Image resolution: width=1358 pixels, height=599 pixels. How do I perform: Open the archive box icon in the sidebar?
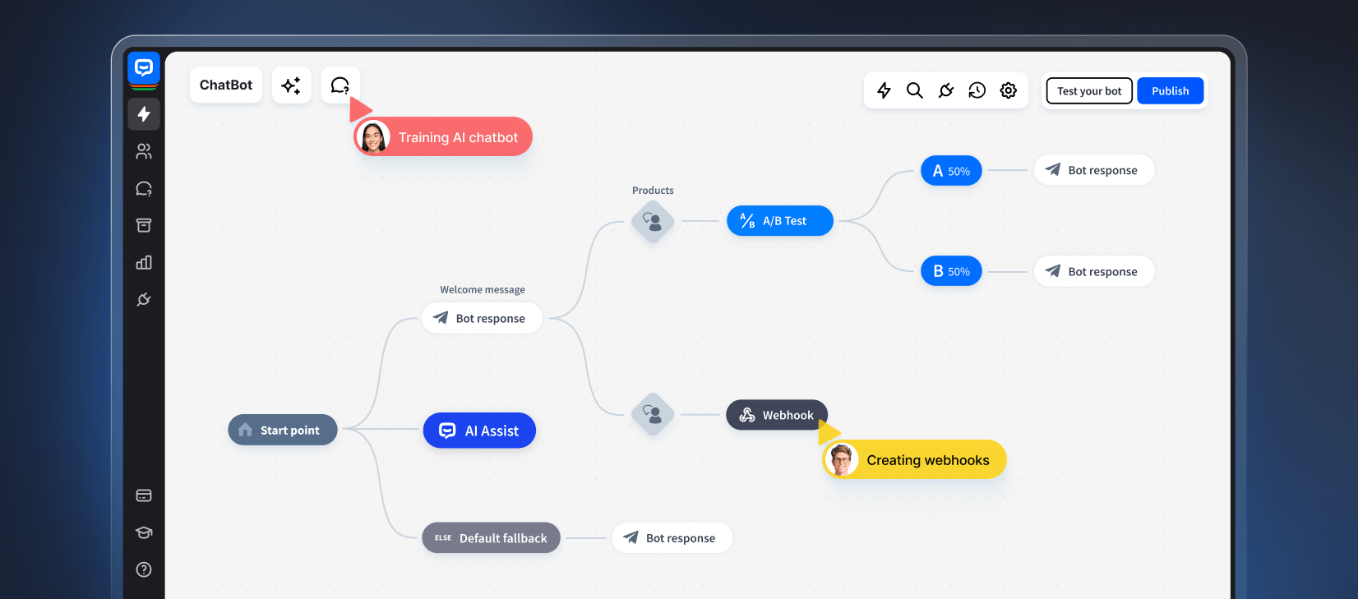tap(144, 225)
